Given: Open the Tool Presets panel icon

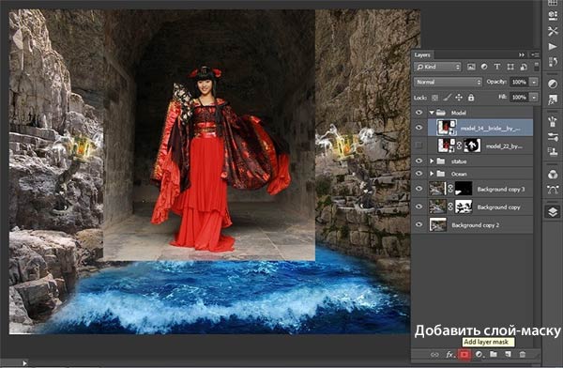Looking at the screenshot, I should (553, 31).
